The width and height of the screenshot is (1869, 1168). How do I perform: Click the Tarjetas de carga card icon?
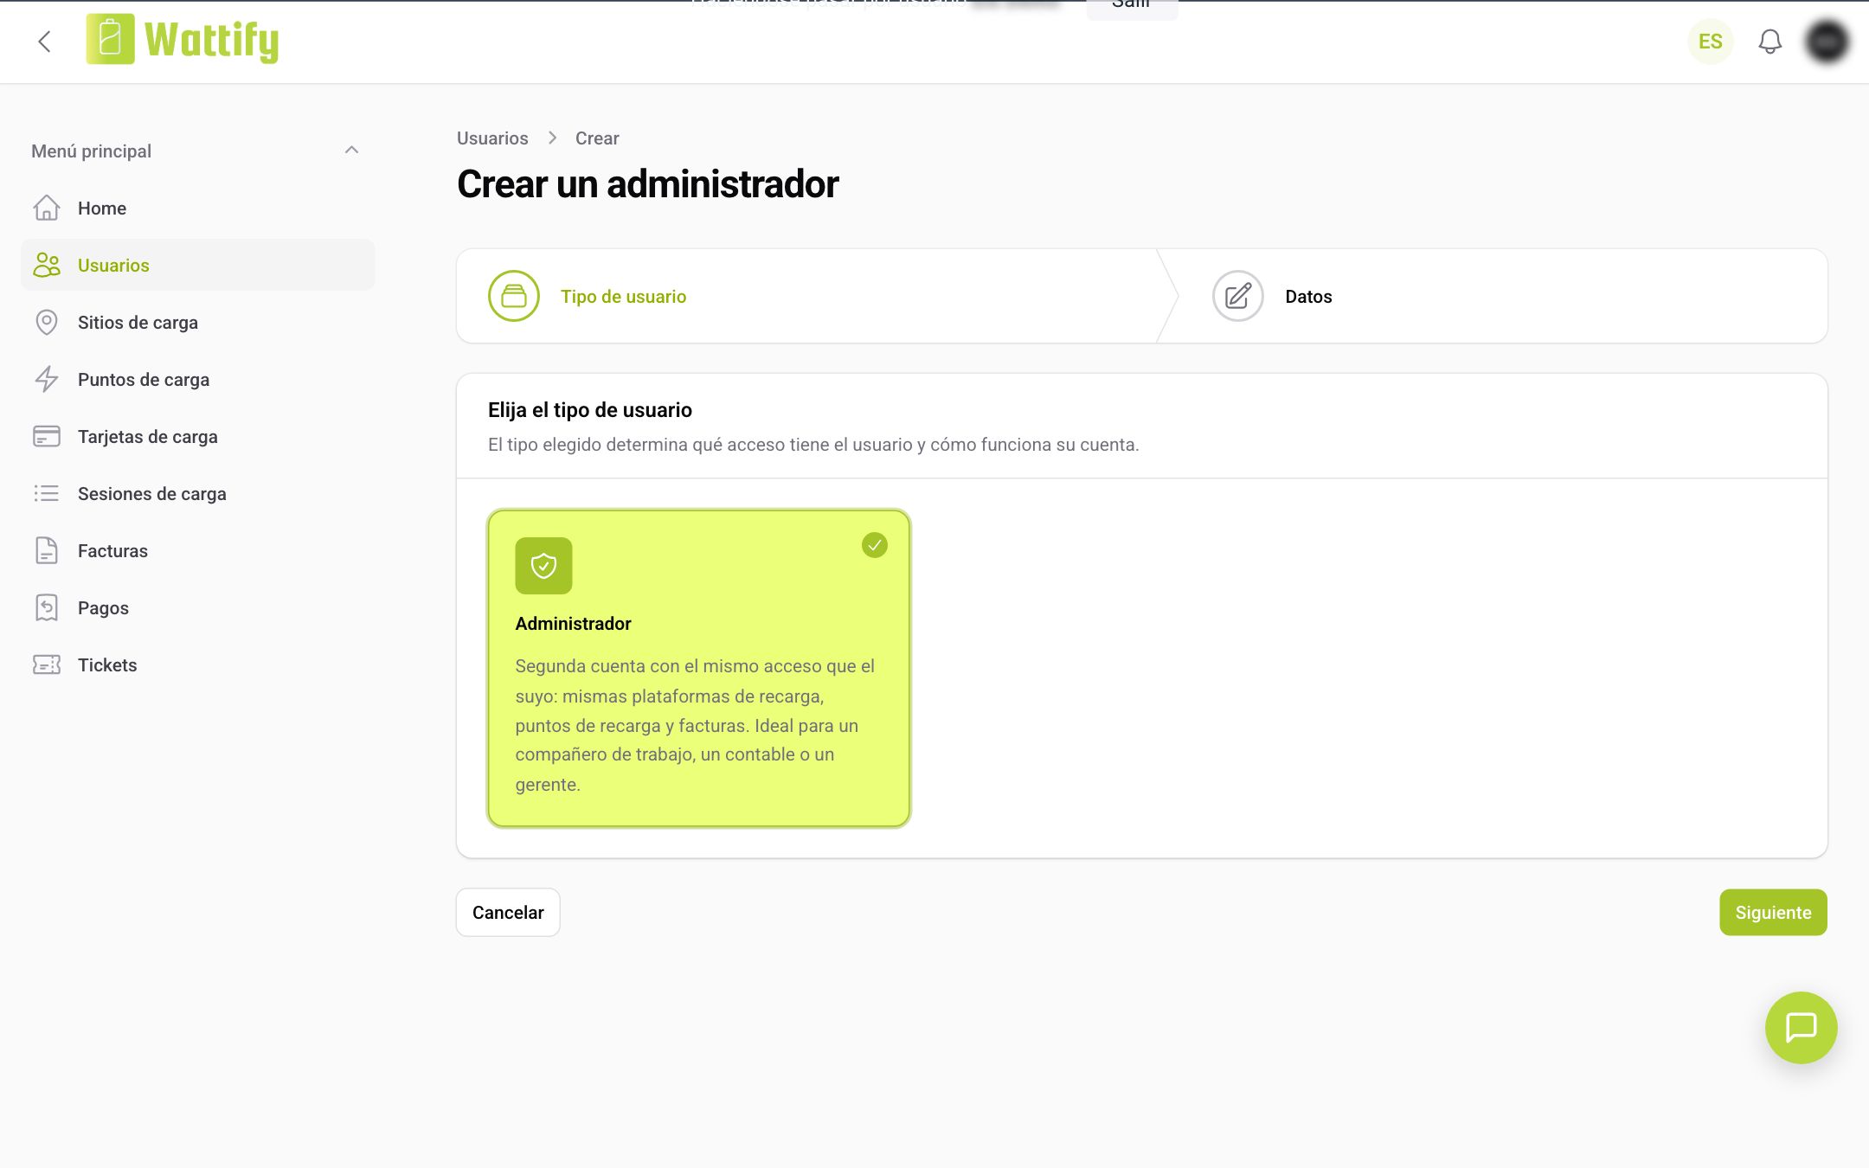point(47,436)
